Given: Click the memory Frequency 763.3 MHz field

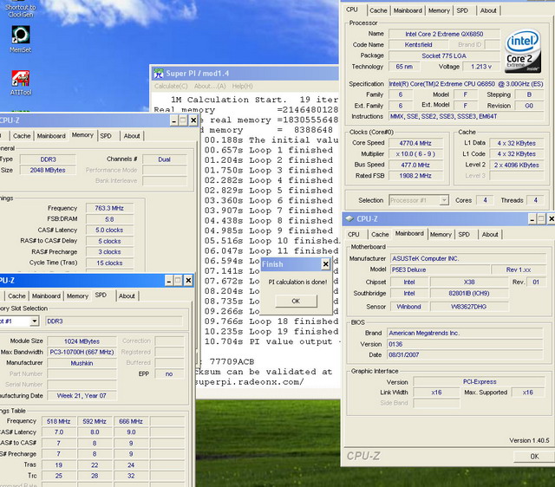Looking at the screenshot, I should click(109, 208).
